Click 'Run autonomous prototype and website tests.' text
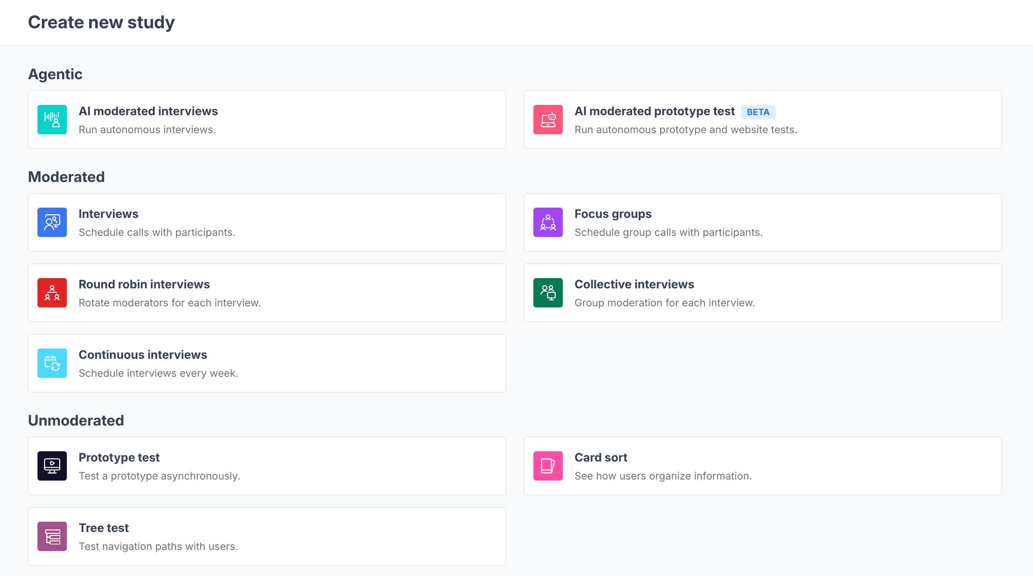 click(x=686, y=130)
